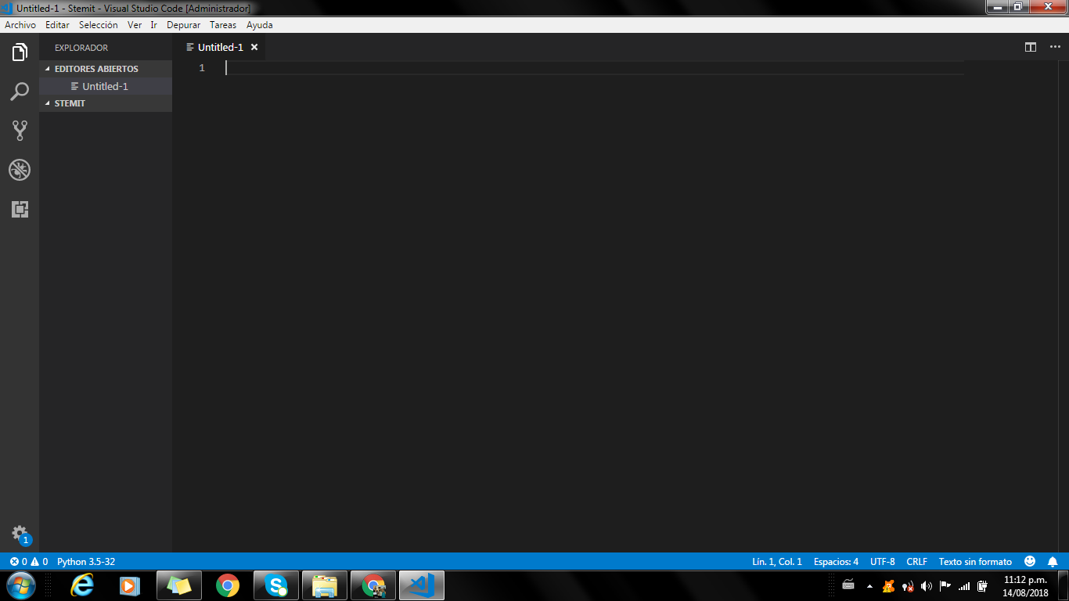Click the Split Editor icon
The image size is (1069, 601).
(x=1031, y=47)
